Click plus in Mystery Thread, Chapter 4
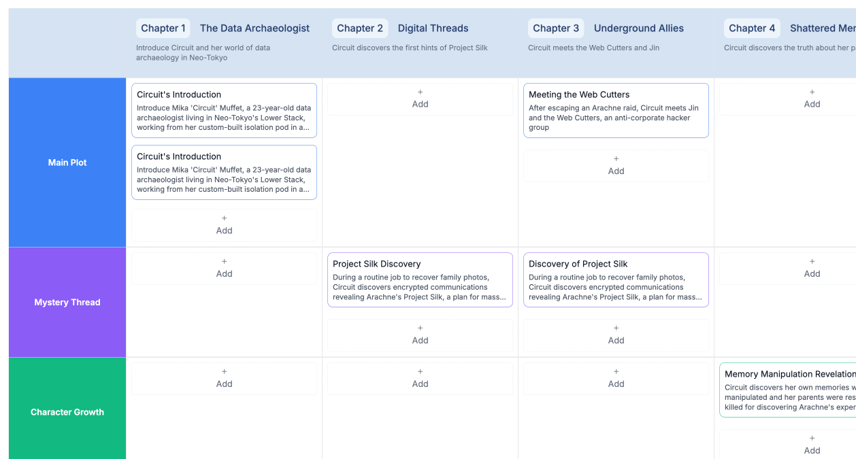The height and width of the screenshot is (459, 856). click(x=812, y=262)
